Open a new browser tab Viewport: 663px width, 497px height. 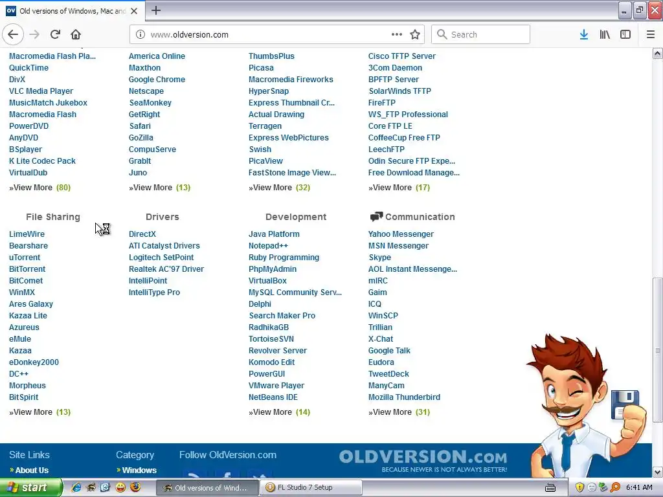[x=156, y=10]
